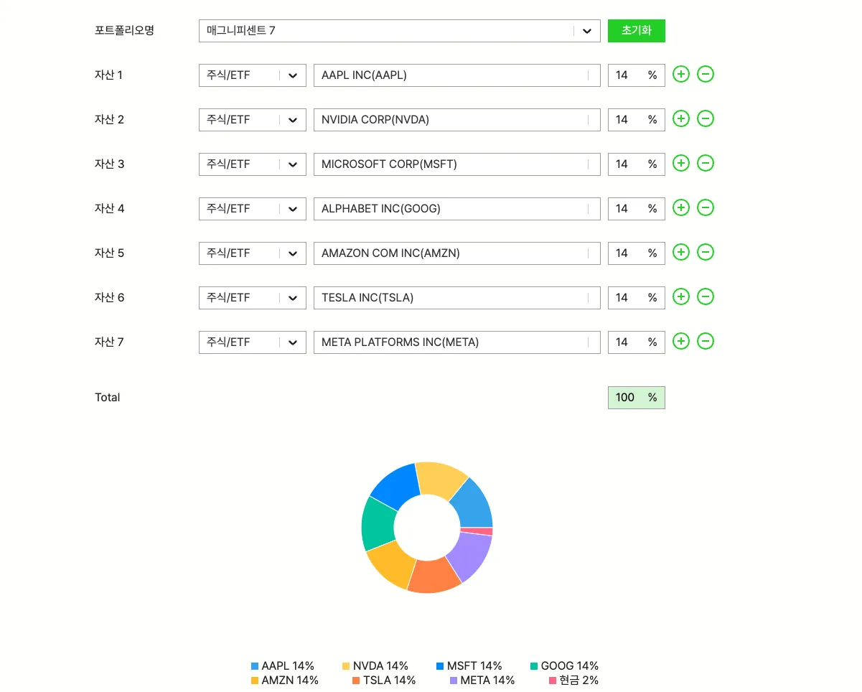This screenshot has height=692, width=862.
Task: Open asset 3 type dropdown (주식/ETF)
Action: click(253, 164)
